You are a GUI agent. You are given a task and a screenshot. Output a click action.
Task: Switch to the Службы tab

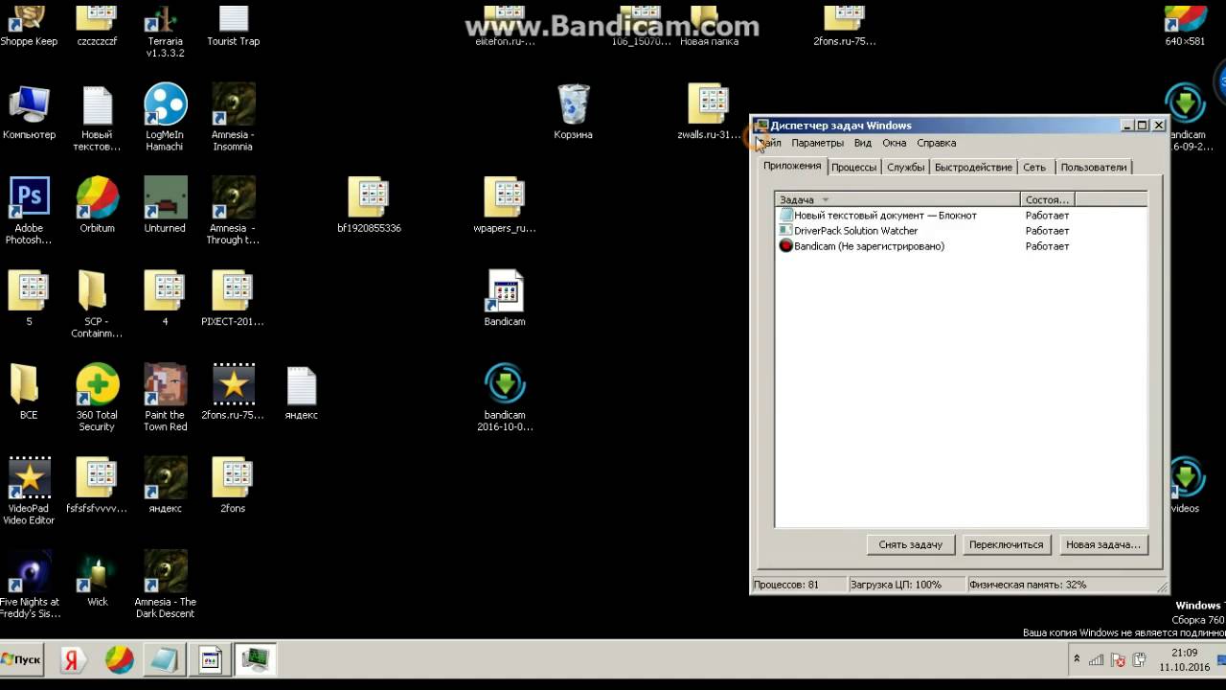pos(905,167)
